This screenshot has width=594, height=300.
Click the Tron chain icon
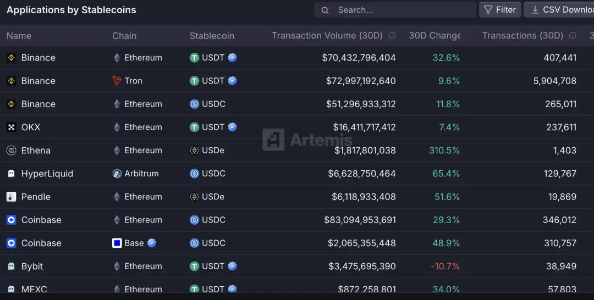[x=117, y=81]
